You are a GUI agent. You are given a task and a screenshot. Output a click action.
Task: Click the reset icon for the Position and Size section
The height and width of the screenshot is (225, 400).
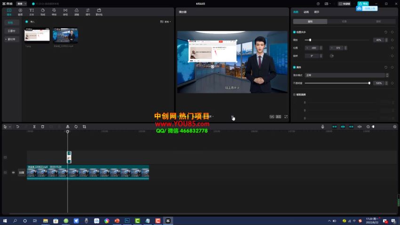pos(386,32)
